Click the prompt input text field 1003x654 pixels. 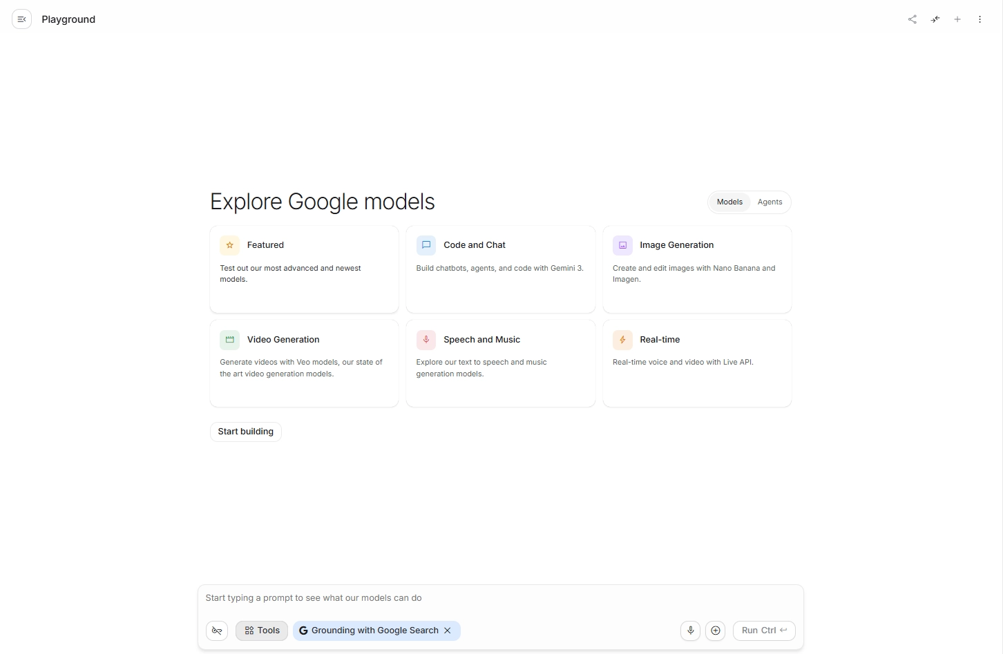[501, 598]
